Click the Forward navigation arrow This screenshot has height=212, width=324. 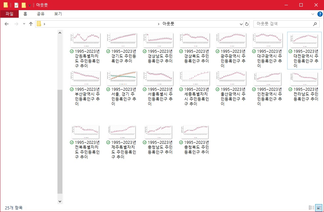point(16,24)
